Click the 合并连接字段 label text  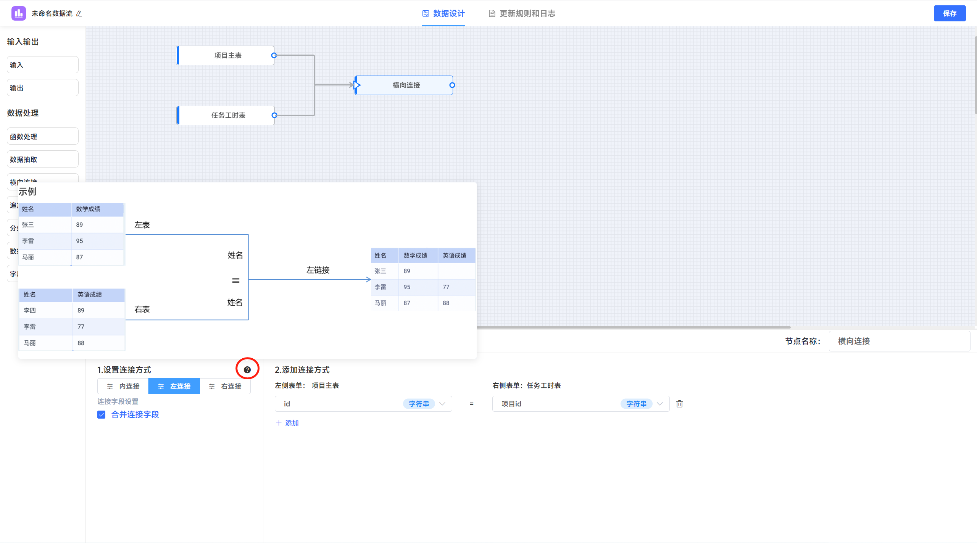[135, 414]
